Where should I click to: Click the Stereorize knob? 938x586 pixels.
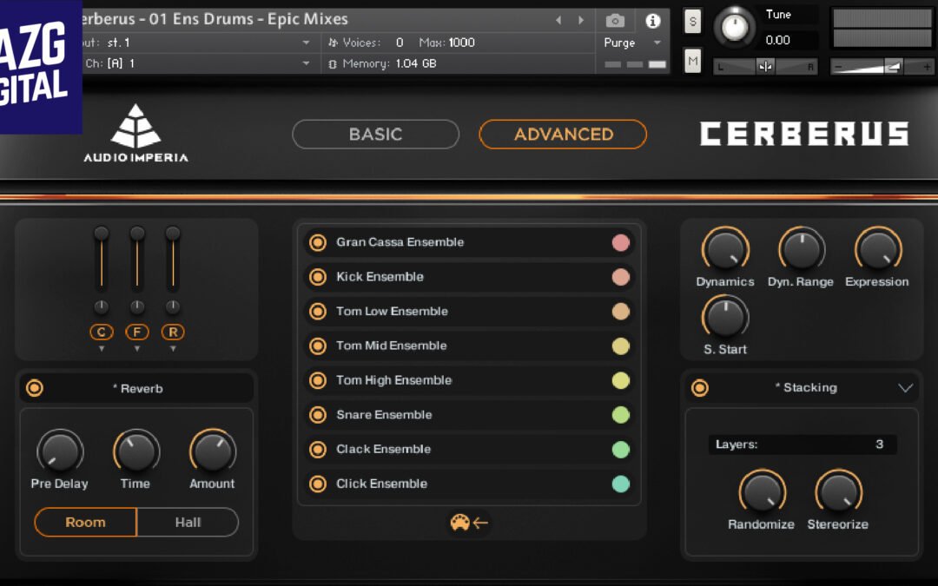coord(839,492)
